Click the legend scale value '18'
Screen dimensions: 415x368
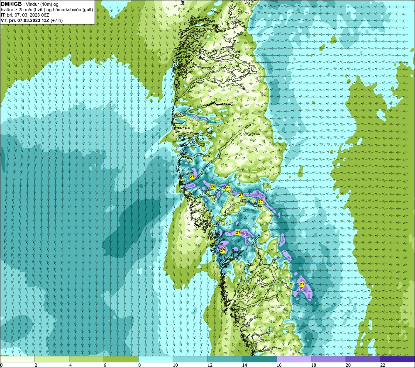(x=314, y=365)
